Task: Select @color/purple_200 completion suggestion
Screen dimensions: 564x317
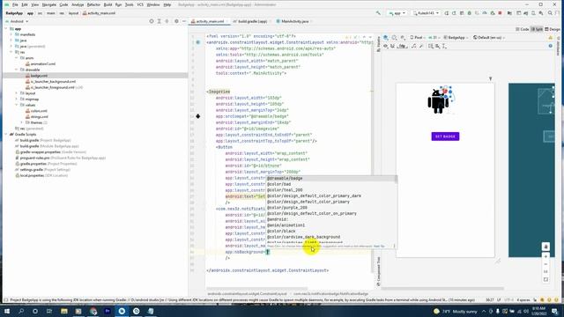Action: 331,208
